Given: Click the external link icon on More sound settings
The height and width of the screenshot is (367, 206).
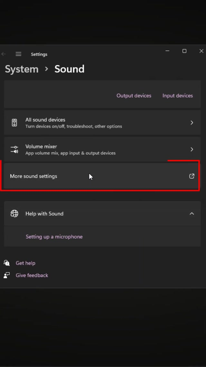Looking at the screenshot, I should tap(192, 176).
